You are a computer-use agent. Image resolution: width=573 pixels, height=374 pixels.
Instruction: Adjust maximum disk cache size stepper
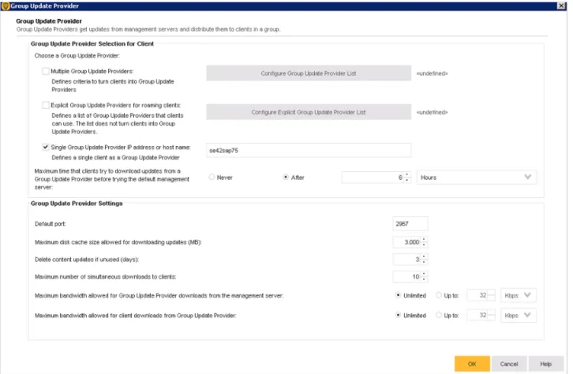click(x=424, y=241)
